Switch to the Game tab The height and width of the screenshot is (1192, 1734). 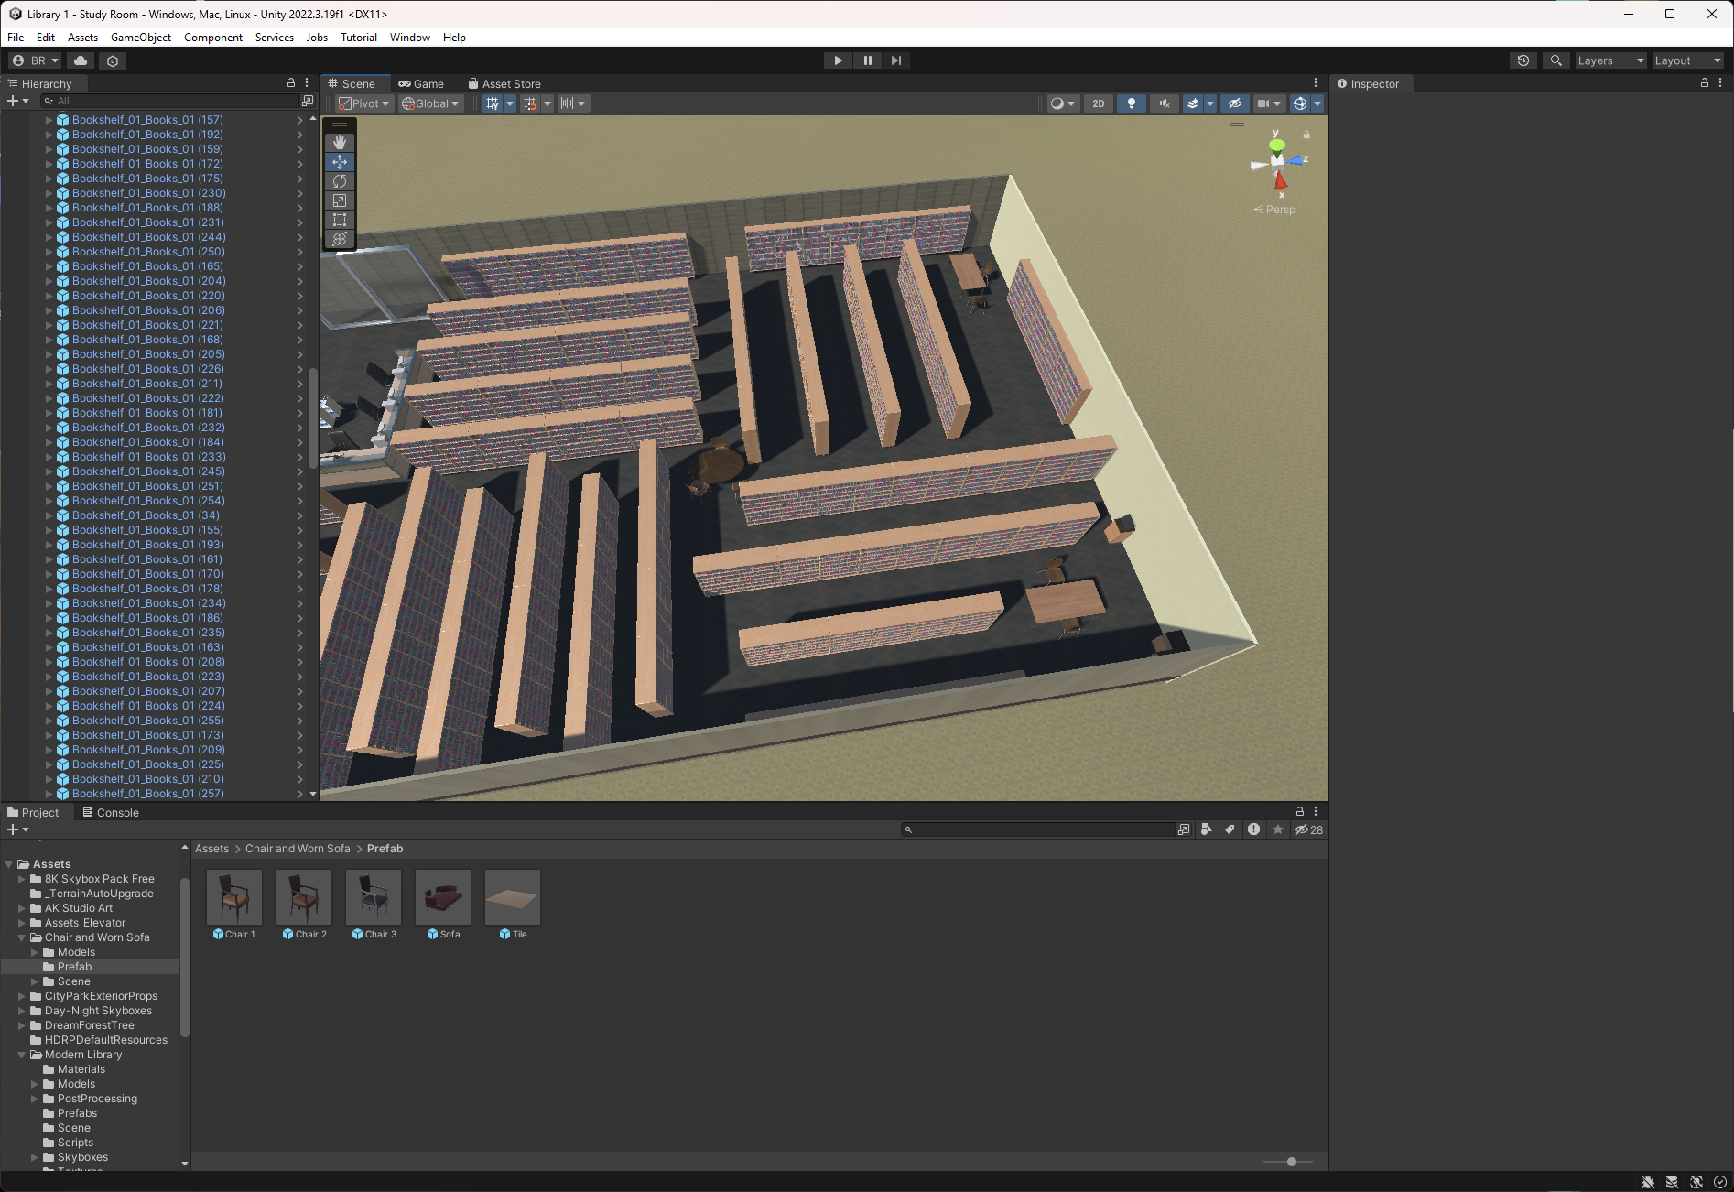[421, 83]
